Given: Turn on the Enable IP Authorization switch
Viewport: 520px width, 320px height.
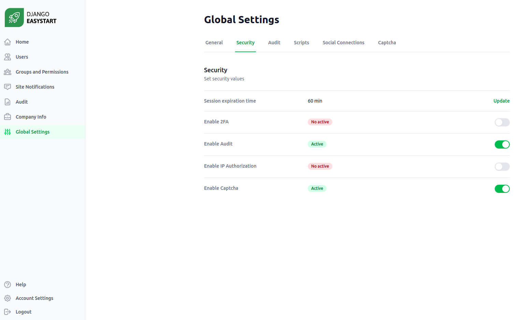Looking at the screenshot, I should (502, 167).
